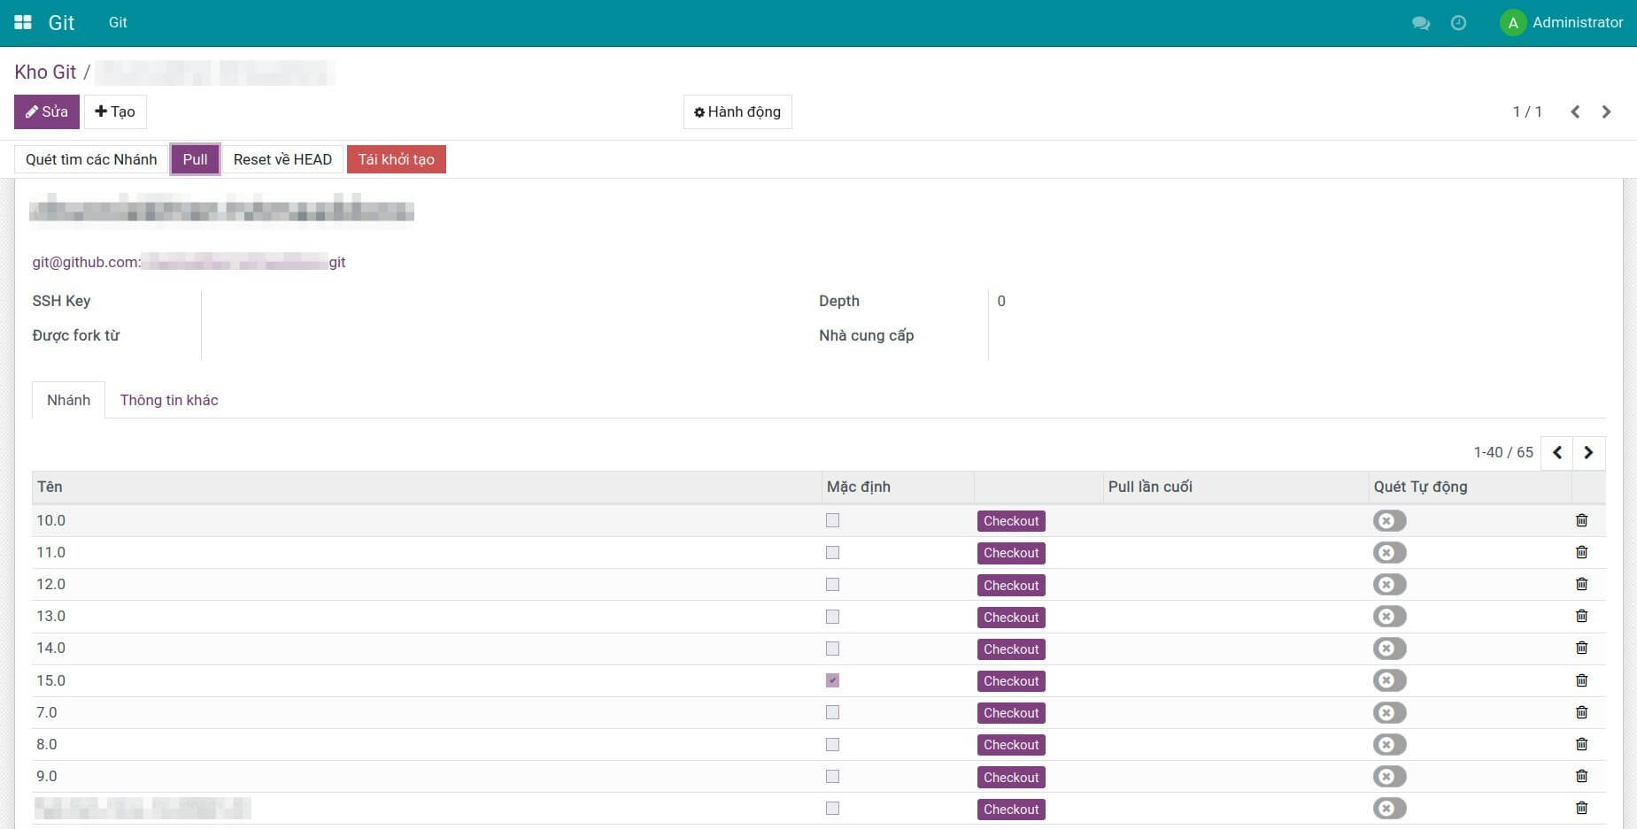Switch to Thông tin khác tab
1637x829 pixels.
pos(169,400)
